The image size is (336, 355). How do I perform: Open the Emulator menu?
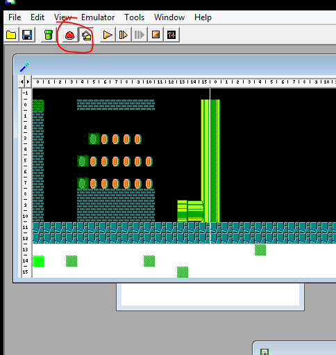pos(98,17)
